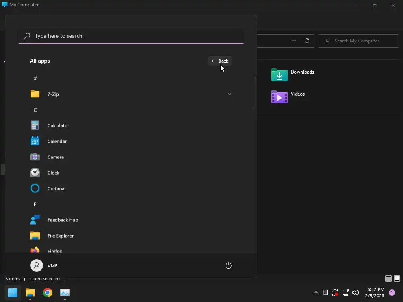Click the Cortana label in app list
Screen dimensions: 403x302
56,188
